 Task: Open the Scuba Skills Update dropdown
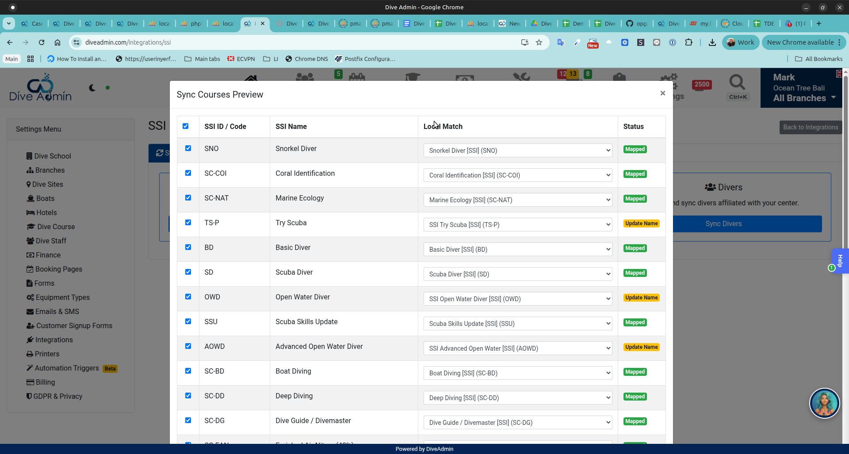(x=518, y=324)
